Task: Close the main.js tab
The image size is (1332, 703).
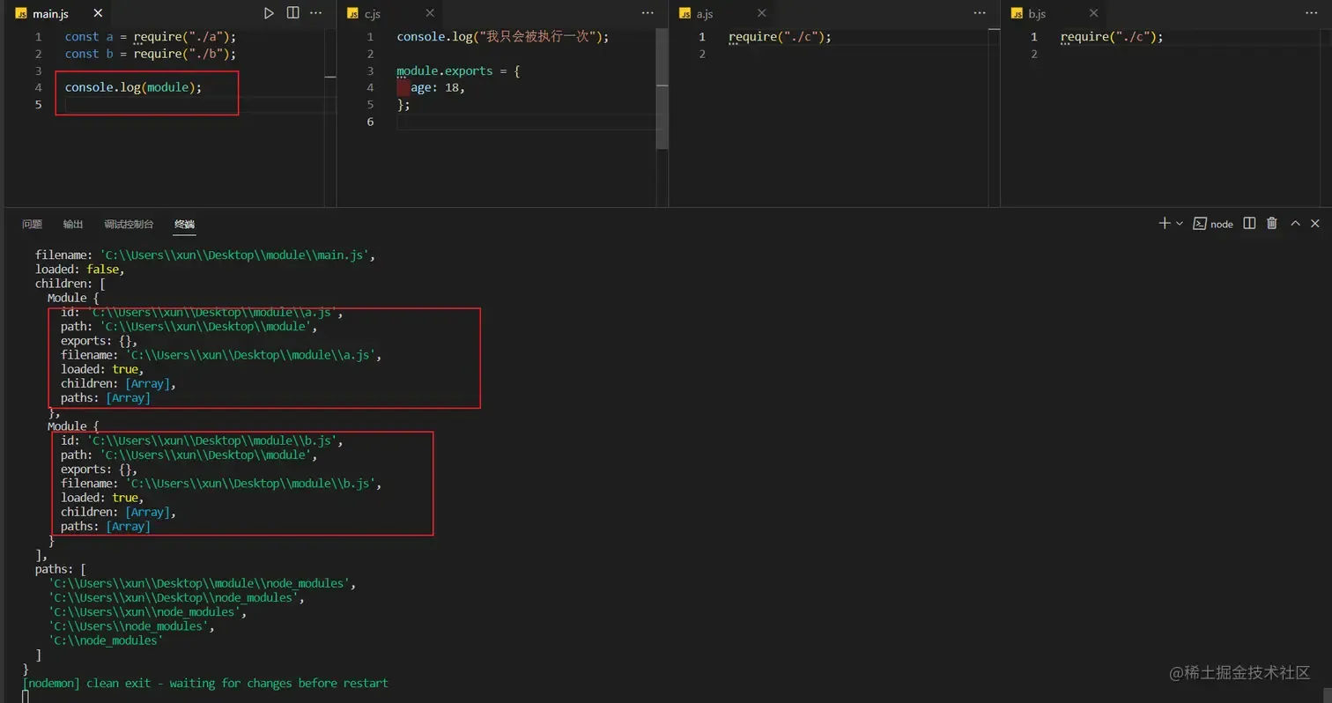Action: point(98,13)
